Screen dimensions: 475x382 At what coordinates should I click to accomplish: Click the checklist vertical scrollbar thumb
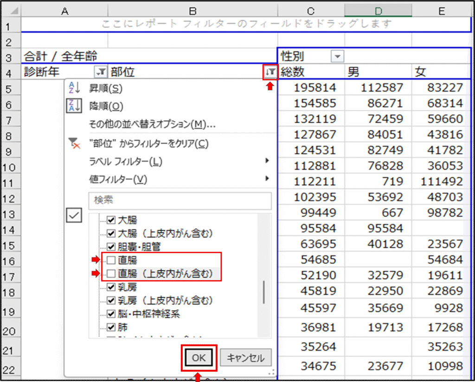click(264, 292)
